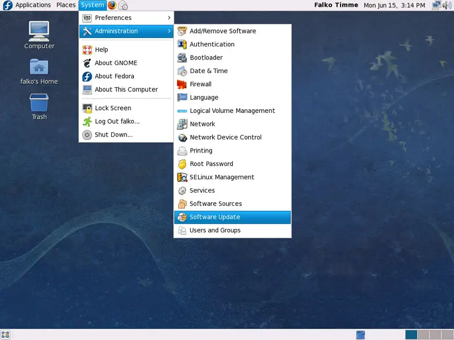
Task: Expand the Preferences submenu arrow
Action: tap(169, 18)
